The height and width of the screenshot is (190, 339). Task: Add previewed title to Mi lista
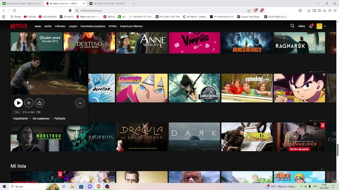pyautogui.click(x=29, y=103)
